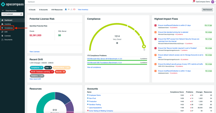Image resolution: width=216 pixels, height=113 pixels.
Task: Click the Azure cloud provider icon
Action: point(66,9)
